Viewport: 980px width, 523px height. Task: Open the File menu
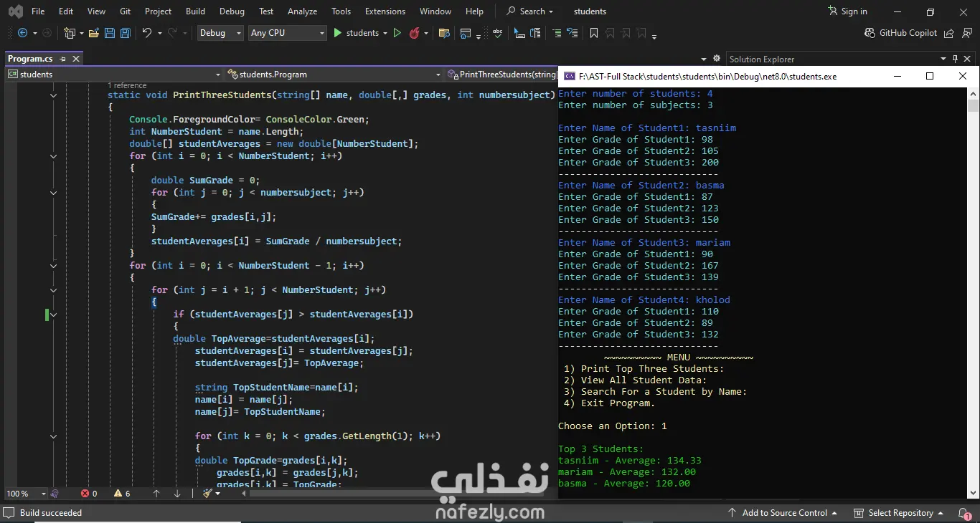38,11
